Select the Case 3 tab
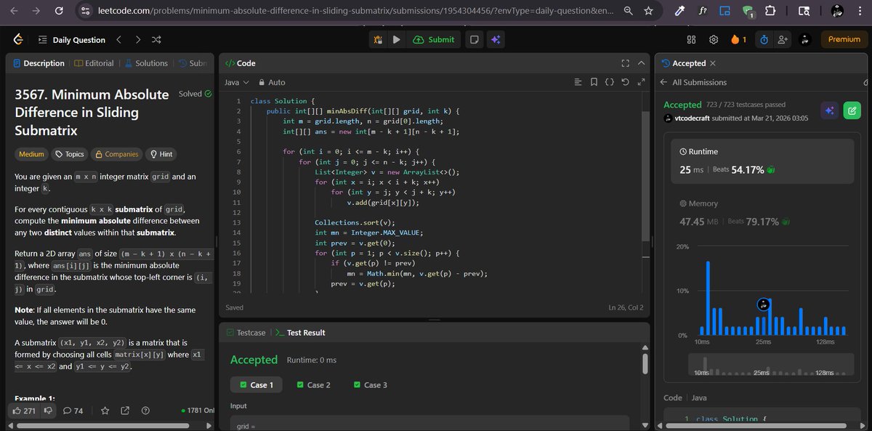This screenshot has width=872, height=431. (x=371, y=384)
